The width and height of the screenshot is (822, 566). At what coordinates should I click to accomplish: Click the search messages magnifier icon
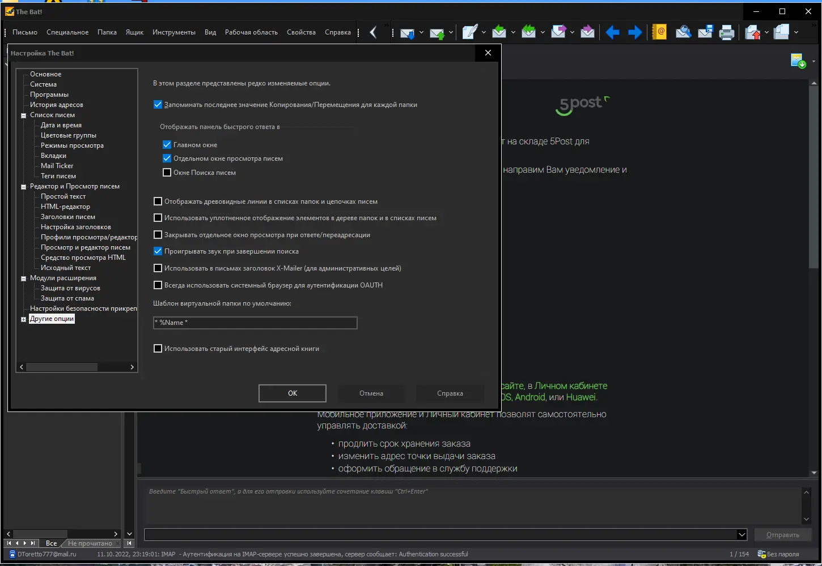point(683,32)
